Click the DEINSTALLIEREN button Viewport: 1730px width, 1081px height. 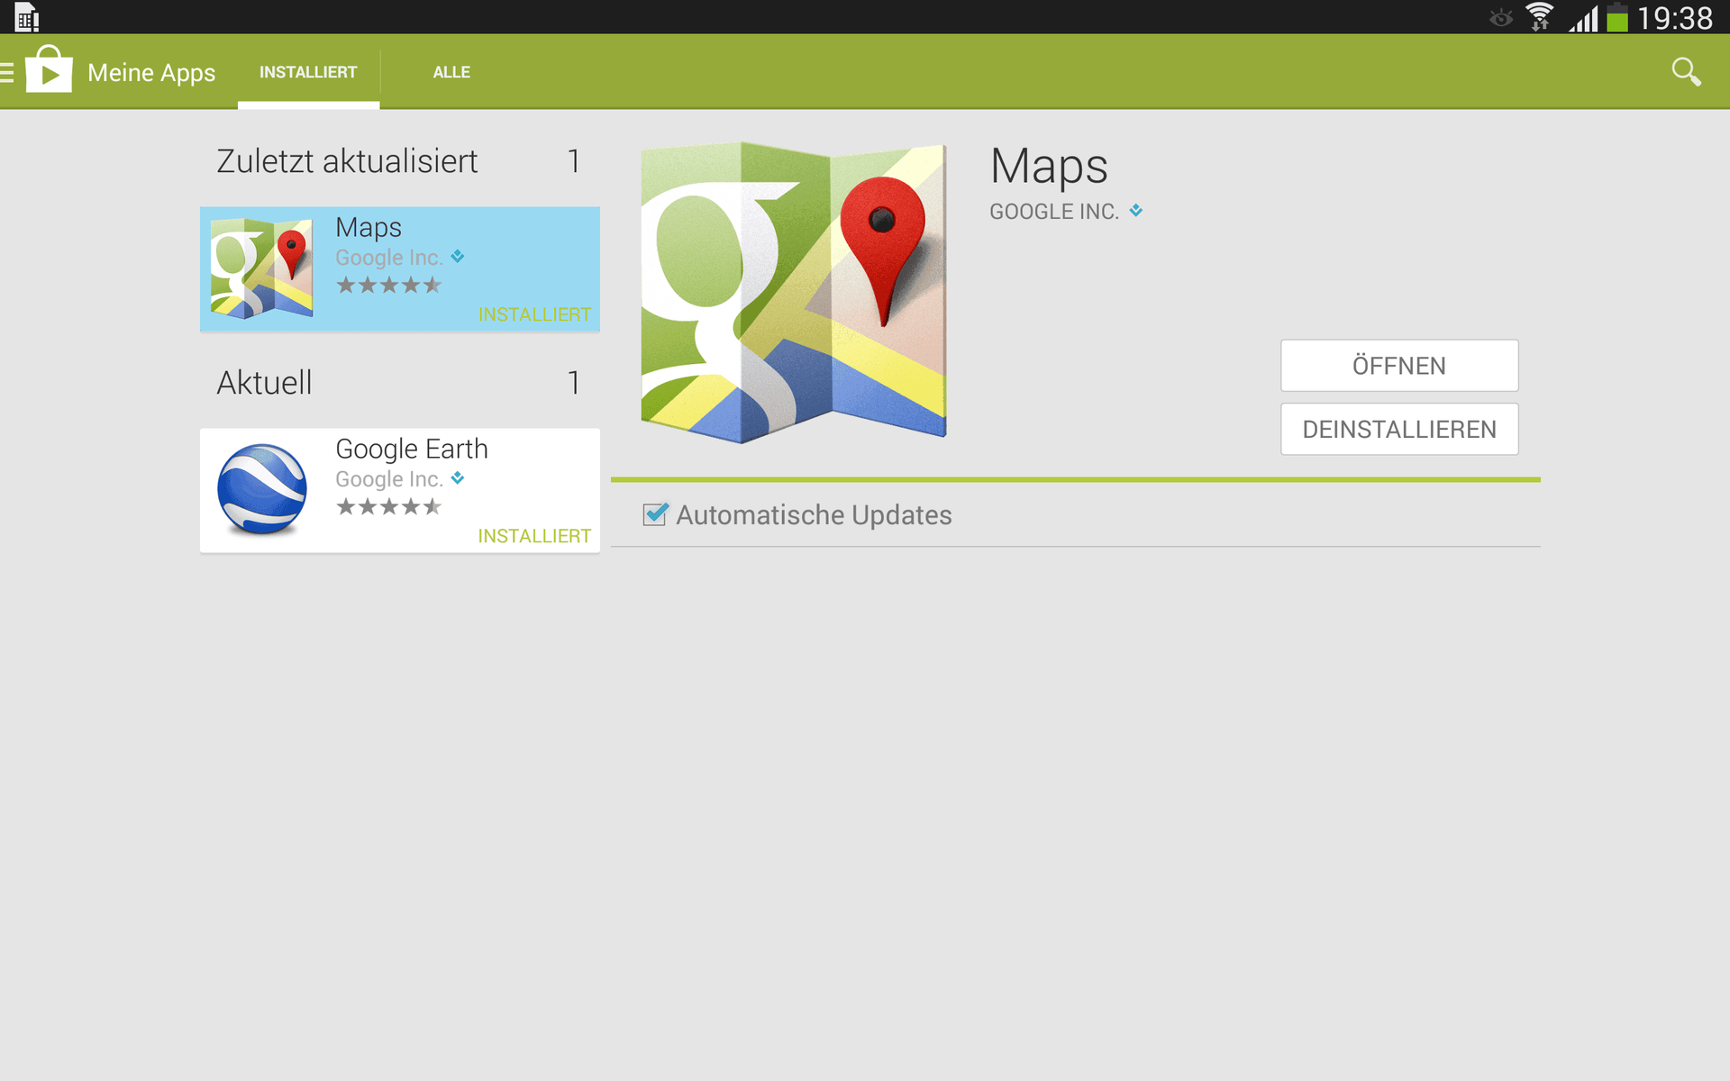[1399, 430]
